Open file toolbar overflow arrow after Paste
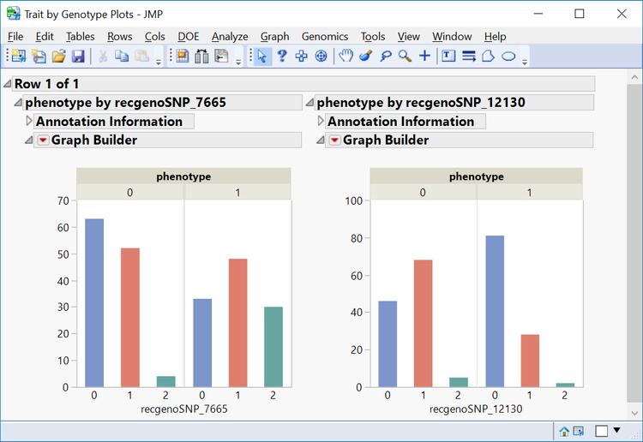The image size is (643, 442). (x=159, y=63)
